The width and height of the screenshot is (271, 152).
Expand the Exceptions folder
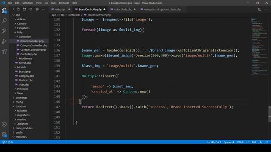coord(23,28)
